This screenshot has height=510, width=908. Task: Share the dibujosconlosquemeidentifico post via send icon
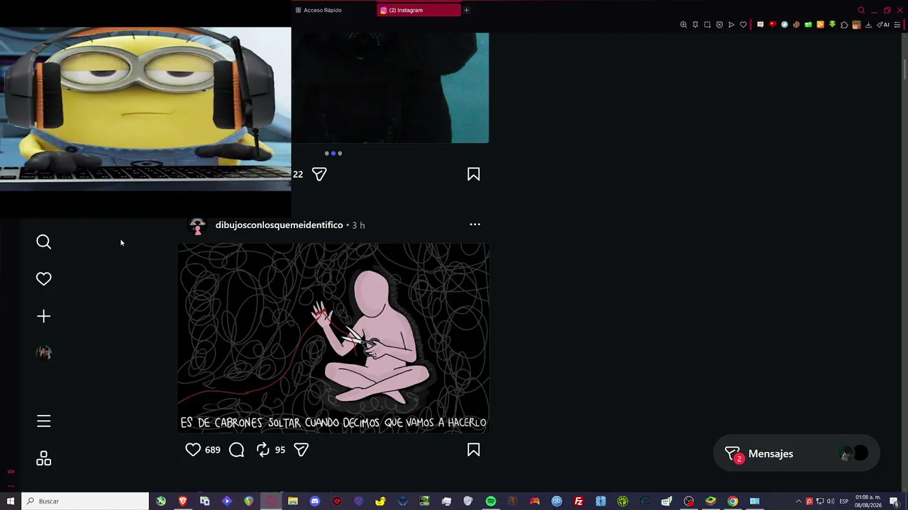coord(301,450)
